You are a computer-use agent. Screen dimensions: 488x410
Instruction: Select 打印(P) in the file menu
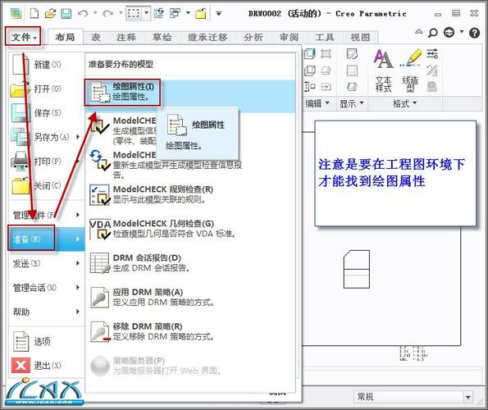click(x=47, y=162)
